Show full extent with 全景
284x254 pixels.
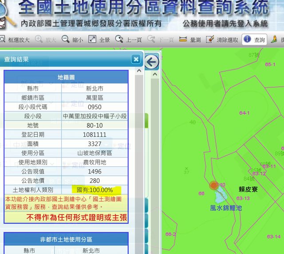tap(99, 40)
